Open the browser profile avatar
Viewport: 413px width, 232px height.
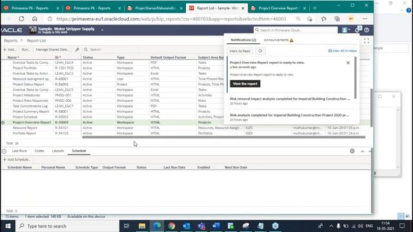(x=351, y=19)
